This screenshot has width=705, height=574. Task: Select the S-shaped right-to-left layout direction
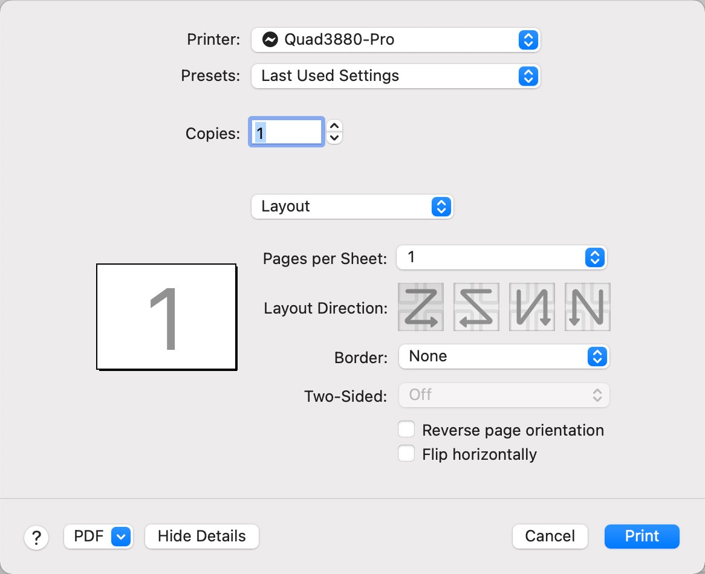coord(476,307)
